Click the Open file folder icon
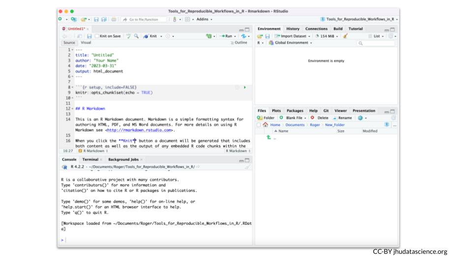The height and width of the screenshot is (265, 472). click(x=84, y=19)
